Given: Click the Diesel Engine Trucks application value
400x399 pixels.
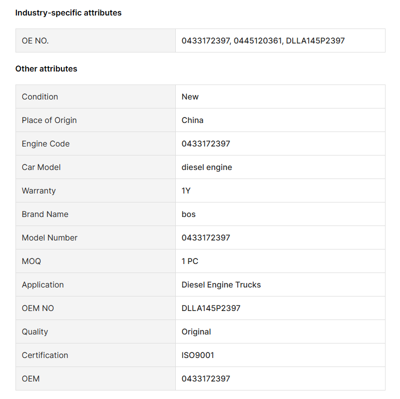Looking at the screenshot, I should pos(221,285).
